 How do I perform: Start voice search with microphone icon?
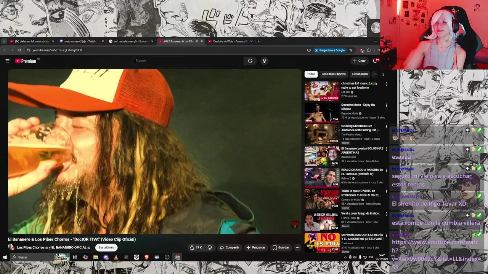(264, 61)
